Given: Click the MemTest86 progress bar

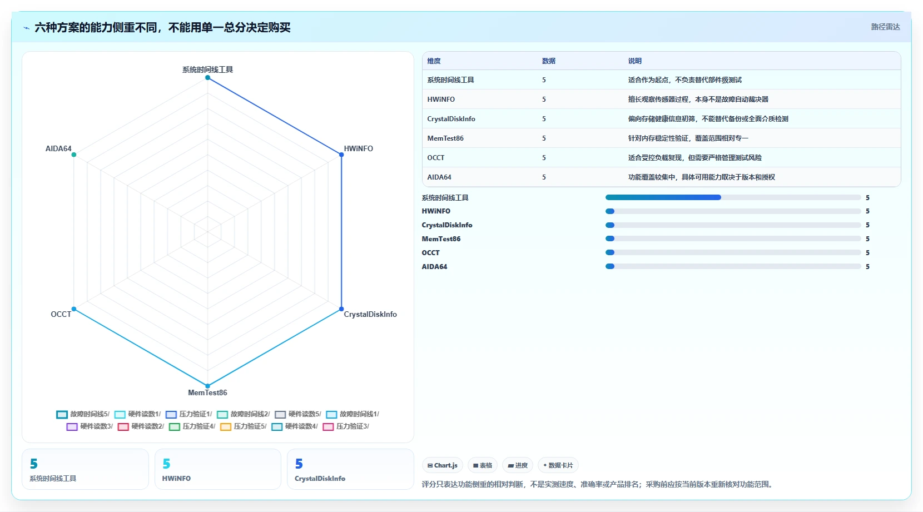Looking at the screenshot, I should tap(733, 238).
